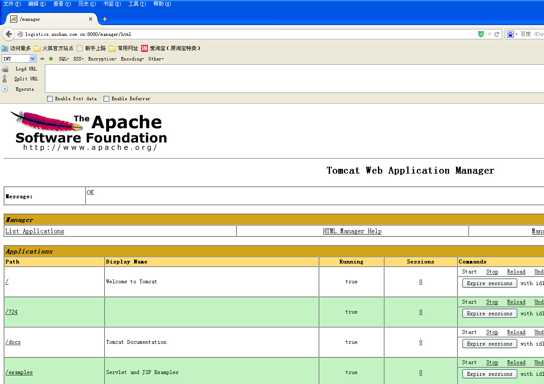
Task: Click the Execute play icon
Action: [5, 89]
